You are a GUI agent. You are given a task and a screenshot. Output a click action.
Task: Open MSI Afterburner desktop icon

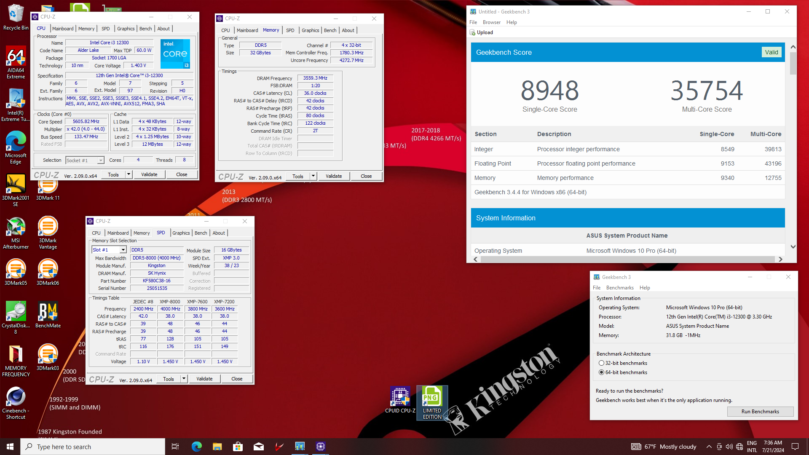click(x=16, y=233)
